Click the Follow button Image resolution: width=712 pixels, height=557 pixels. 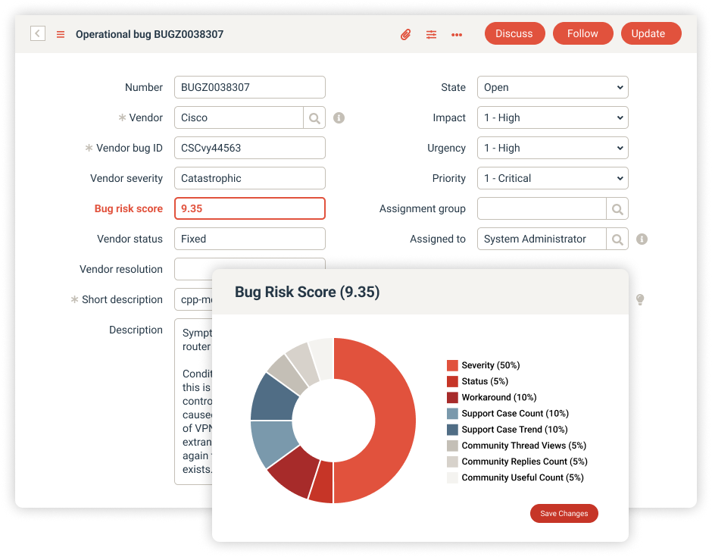[582, 33]
